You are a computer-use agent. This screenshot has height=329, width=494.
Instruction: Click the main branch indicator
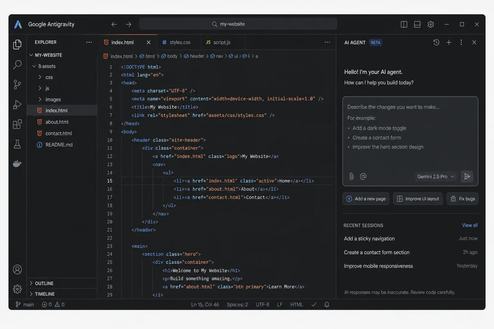pyautogui.click(x=25, y=305)
